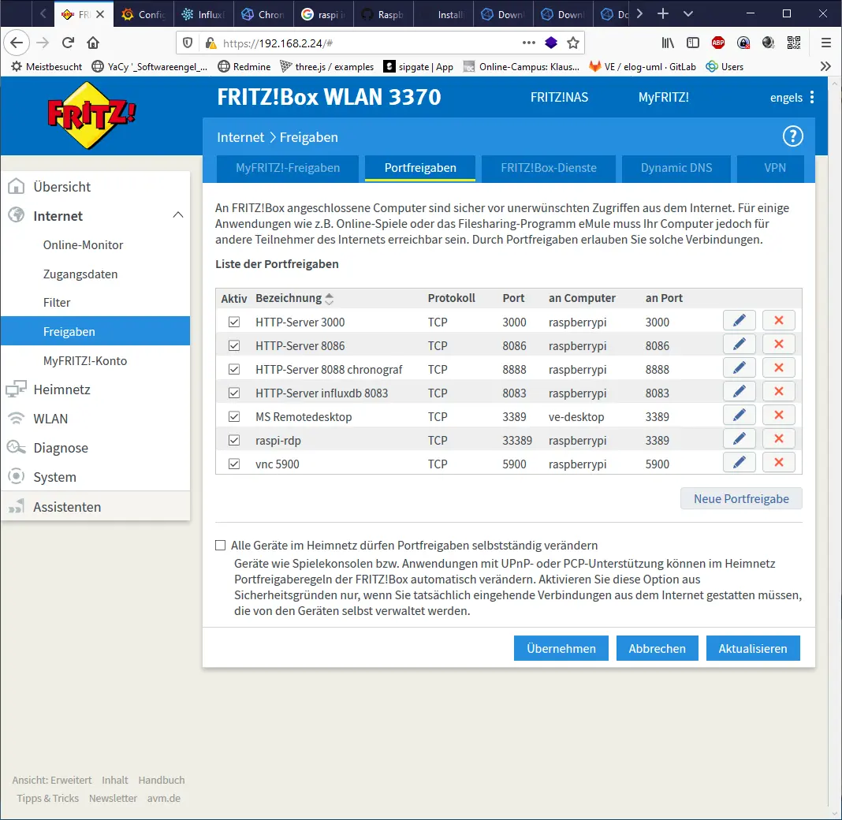This screenshot has height=820, width=842.
Task: Collapse the Internet sidebar section
Action: [x=178, y=214]
